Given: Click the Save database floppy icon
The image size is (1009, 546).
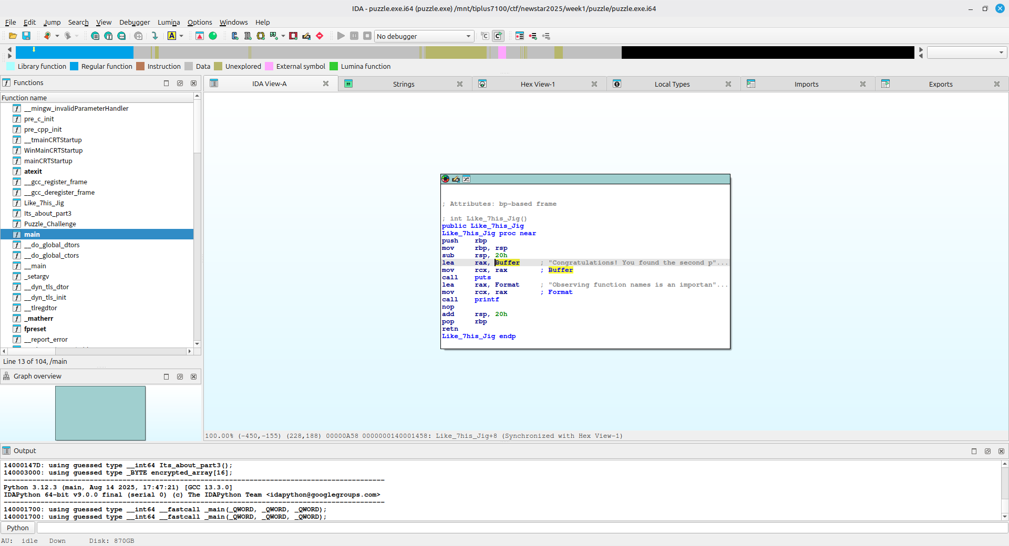Looking at the screenshot, I should pos(26,36).
